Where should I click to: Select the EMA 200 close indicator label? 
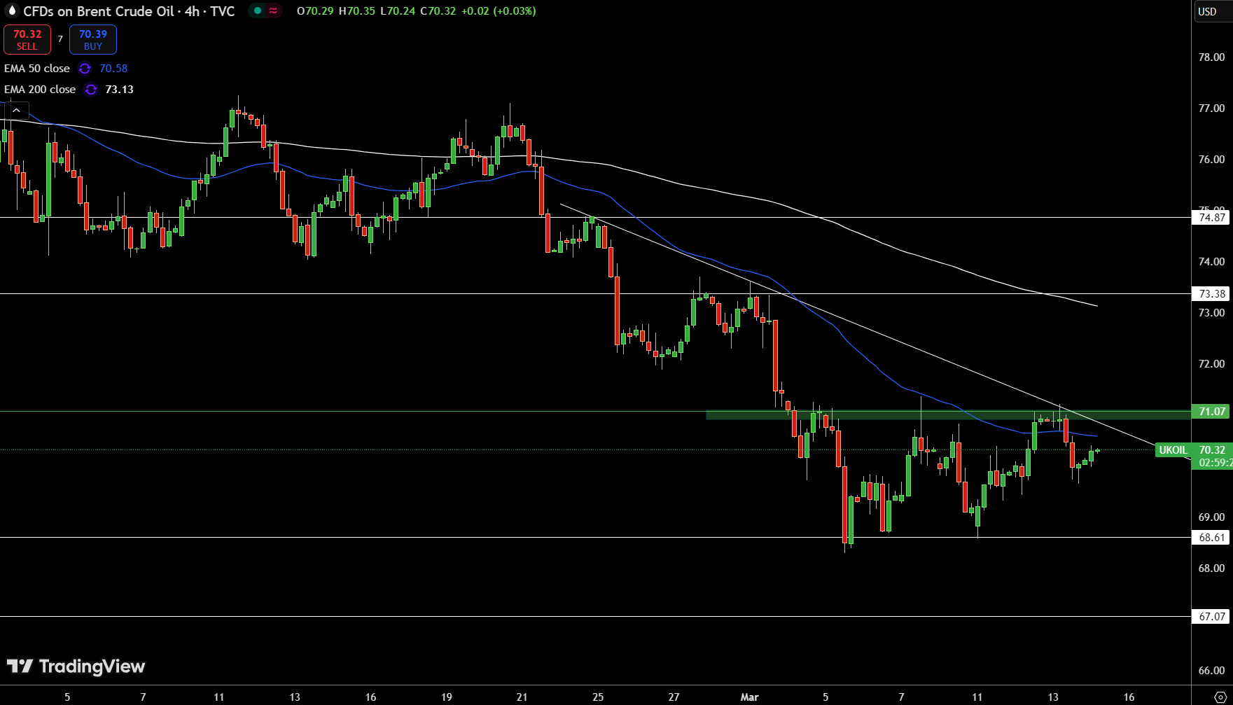coord(40,90)
